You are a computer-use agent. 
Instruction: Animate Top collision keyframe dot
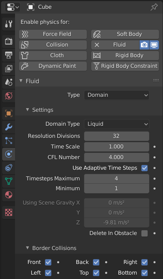(106, 273)
